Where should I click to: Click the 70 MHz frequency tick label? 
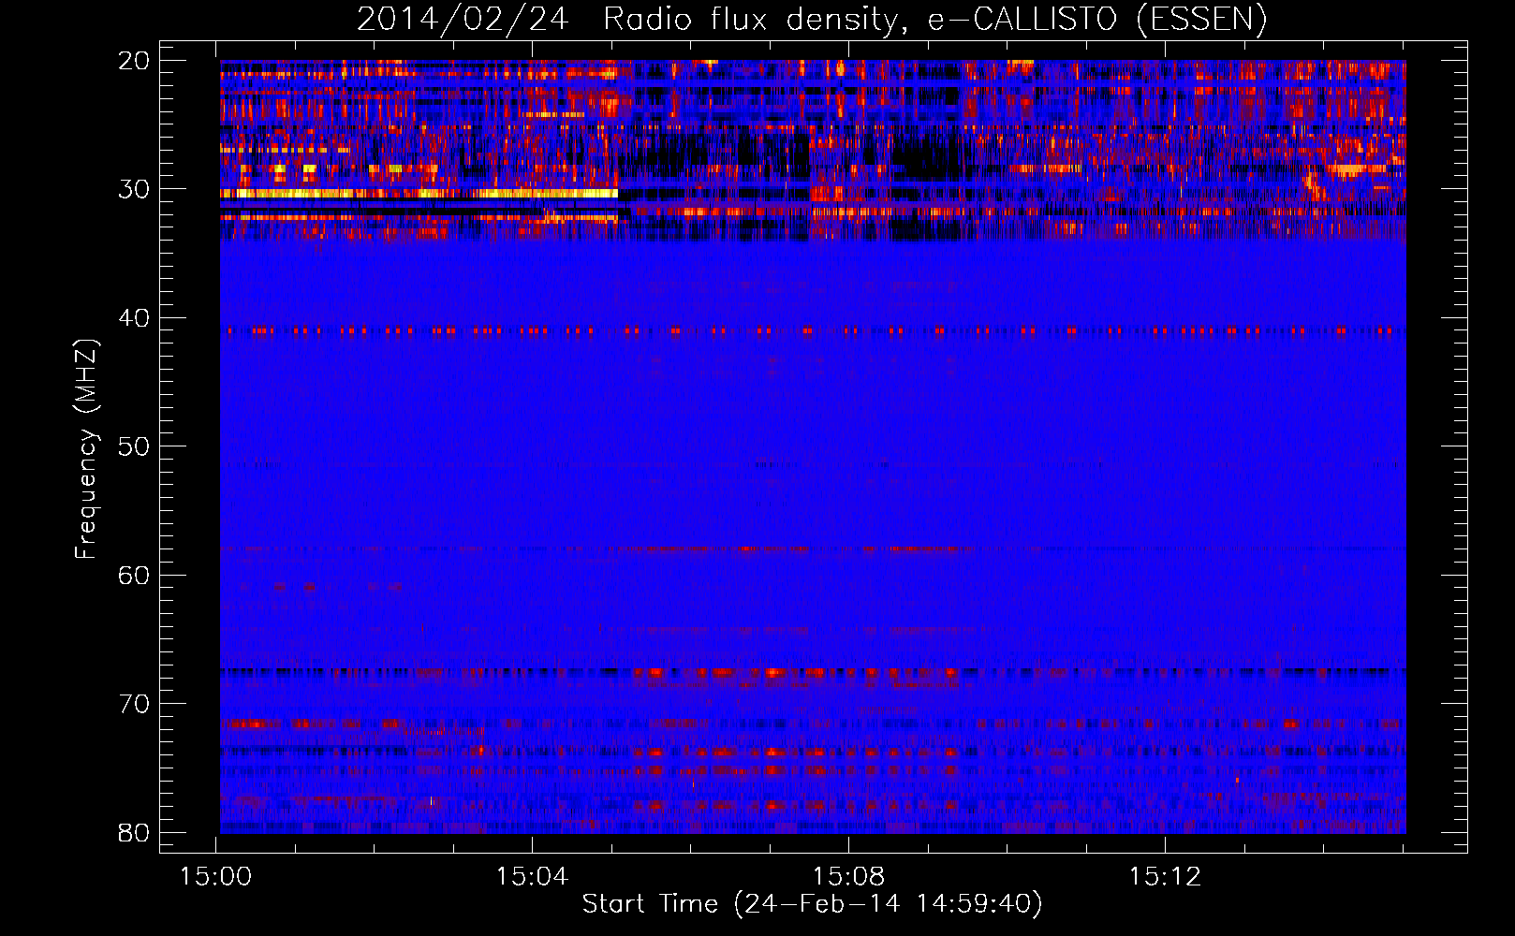tap(134, 704)
